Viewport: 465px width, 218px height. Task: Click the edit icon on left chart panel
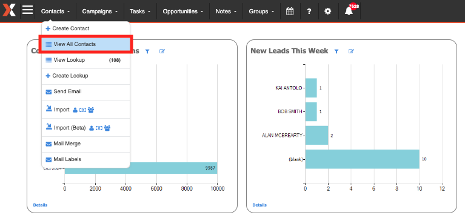(x=162, y=51)
